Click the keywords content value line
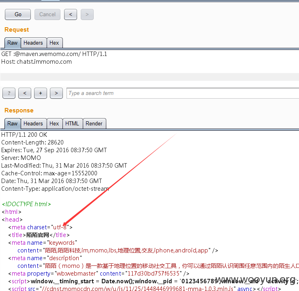 118,250
